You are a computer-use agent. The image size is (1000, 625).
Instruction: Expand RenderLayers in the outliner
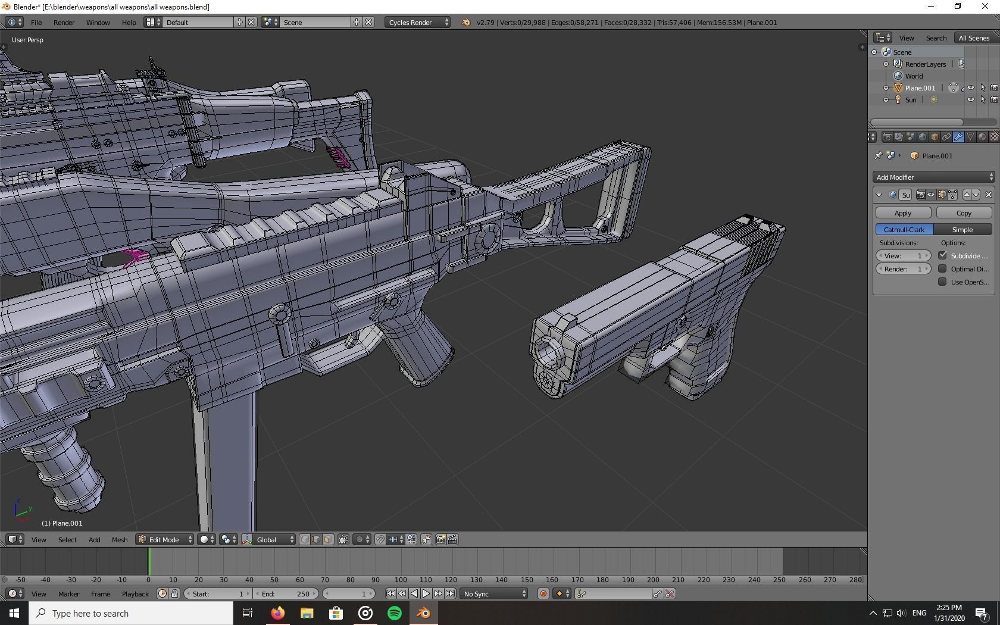click(886, 64)
